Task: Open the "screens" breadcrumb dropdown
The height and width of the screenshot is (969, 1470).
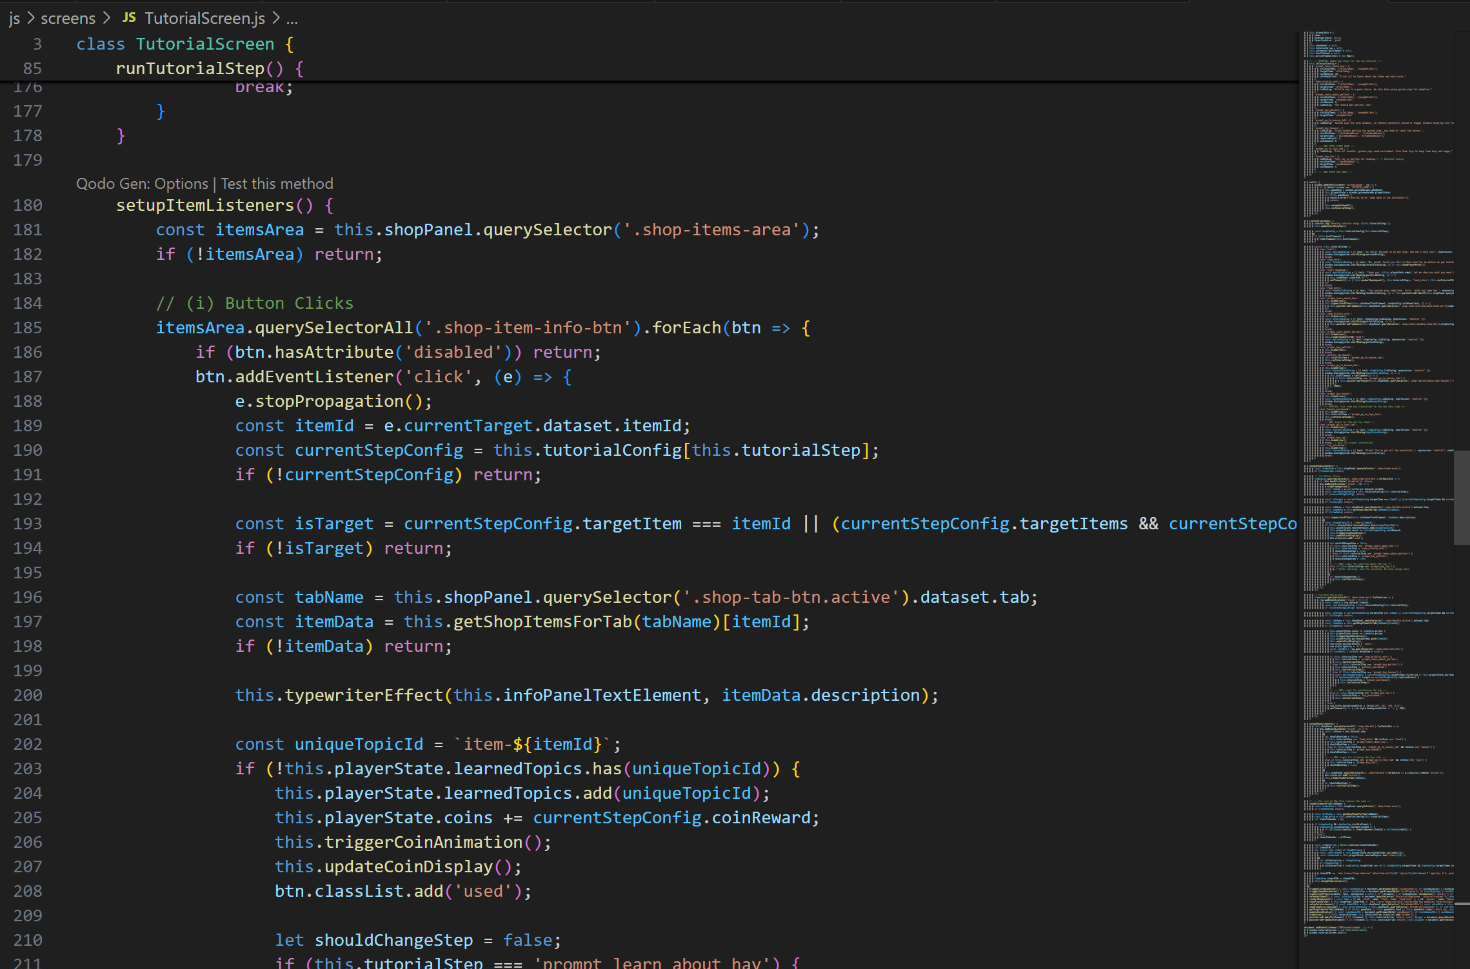Action: point(67,18)
